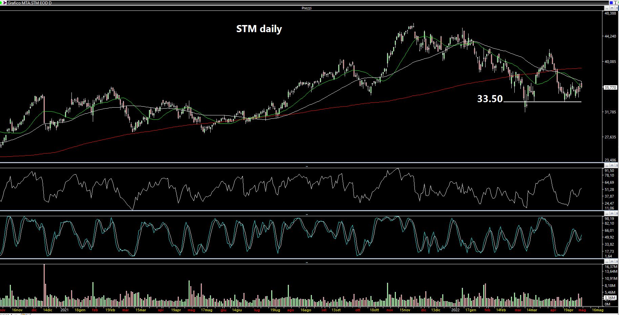
Task: Click the 16,37M volume scale value
Action: coord(611,267)
